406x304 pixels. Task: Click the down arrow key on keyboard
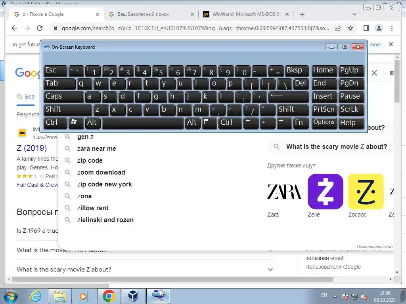click(x=268, y=123)
